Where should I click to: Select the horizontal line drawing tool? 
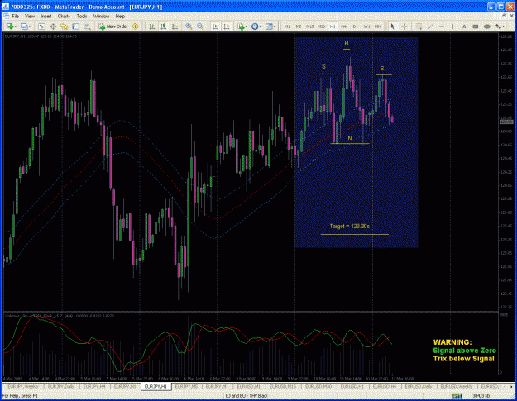click(442, 26)
